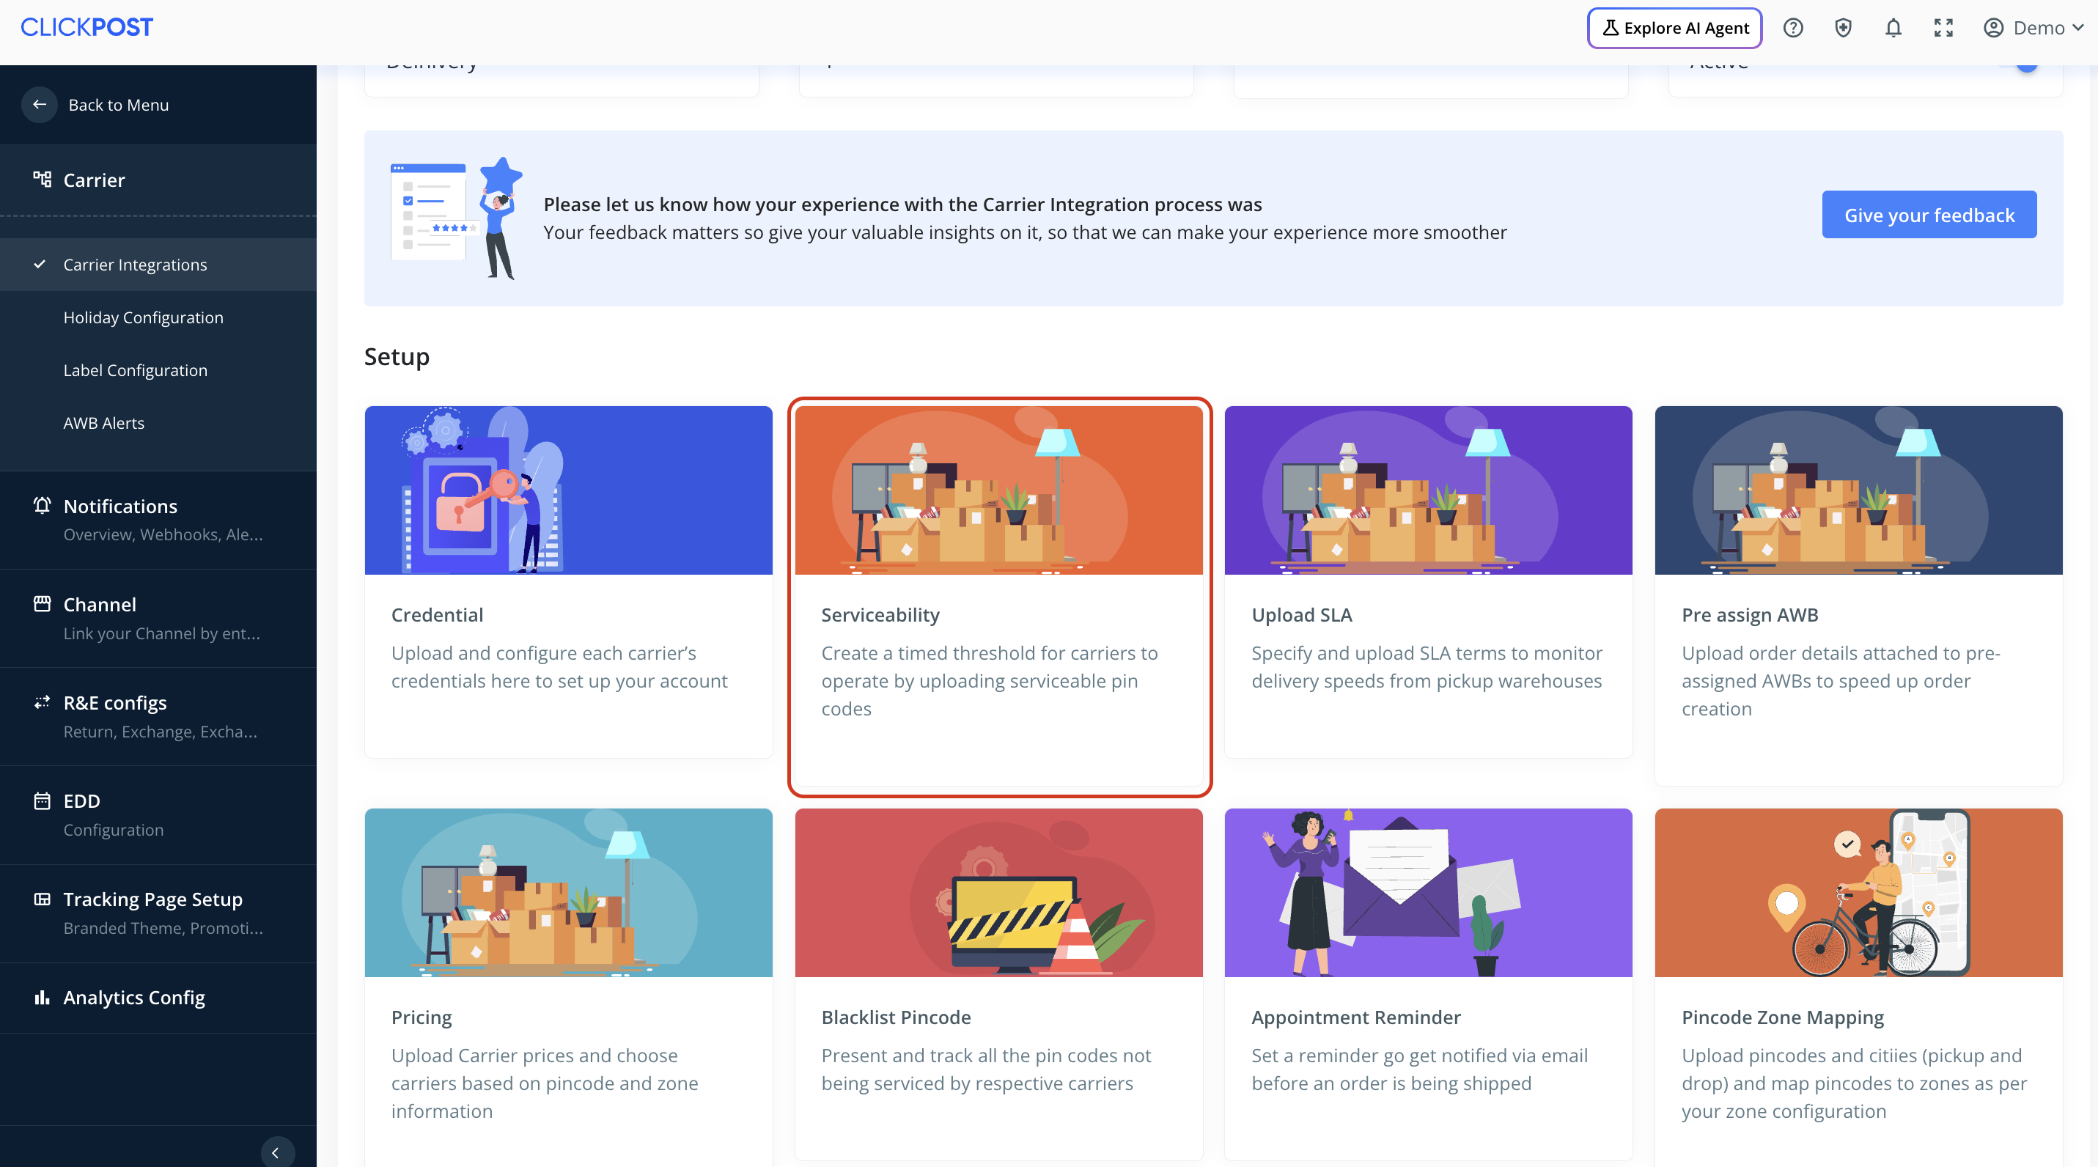This screenshot has height=1167, width=2098.
Task: Open the shield security icon
Action: (x=1843, y=28)
